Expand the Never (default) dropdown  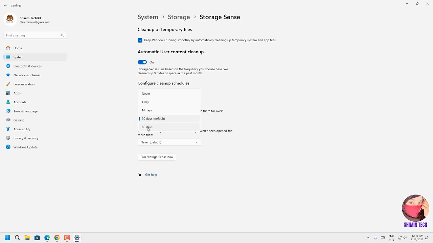click(x=169, y=142)
